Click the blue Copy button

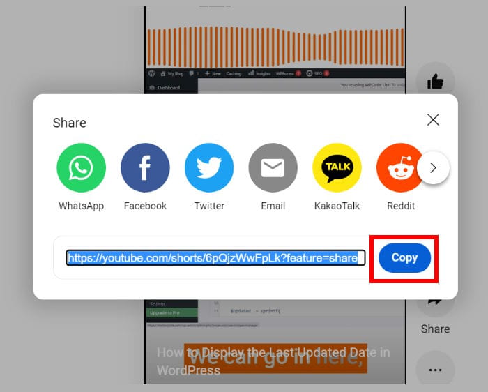click(x=404, y=258)
